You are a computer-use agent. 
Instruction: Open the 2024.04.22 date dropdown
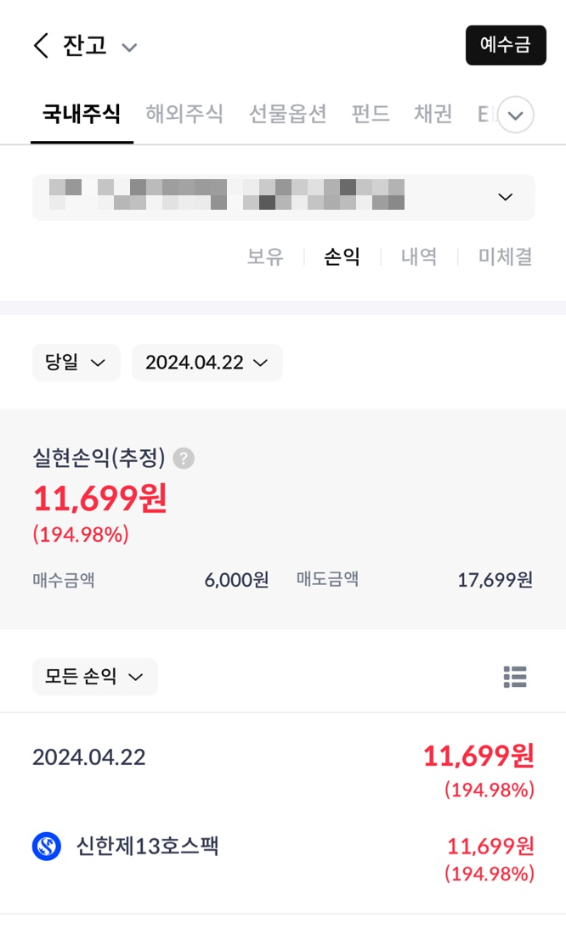pos(207,363)
